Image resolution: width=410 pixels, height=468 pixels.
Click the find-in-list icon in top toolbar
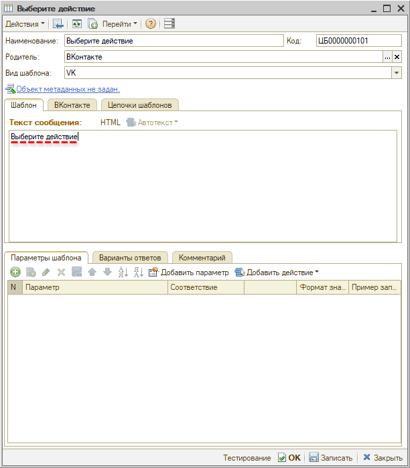(x=58, y=23)
